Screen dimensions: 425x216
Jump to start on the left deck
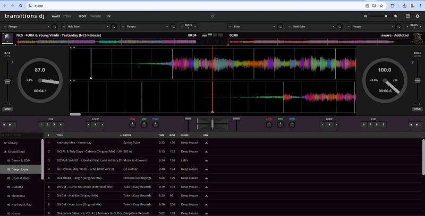tap(4, 124)
